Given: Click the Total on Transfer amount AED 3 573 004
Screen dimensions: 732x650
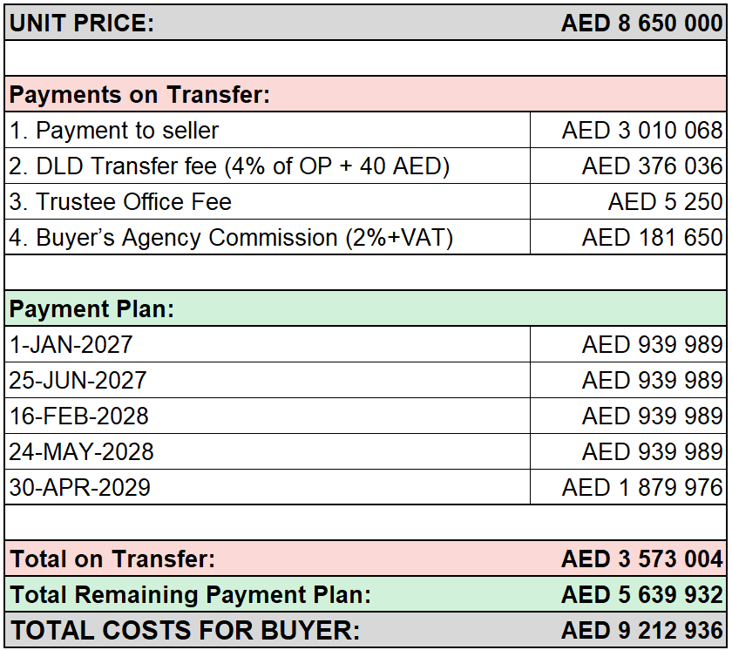Looking at the screenshot, I should coord(642,559).
